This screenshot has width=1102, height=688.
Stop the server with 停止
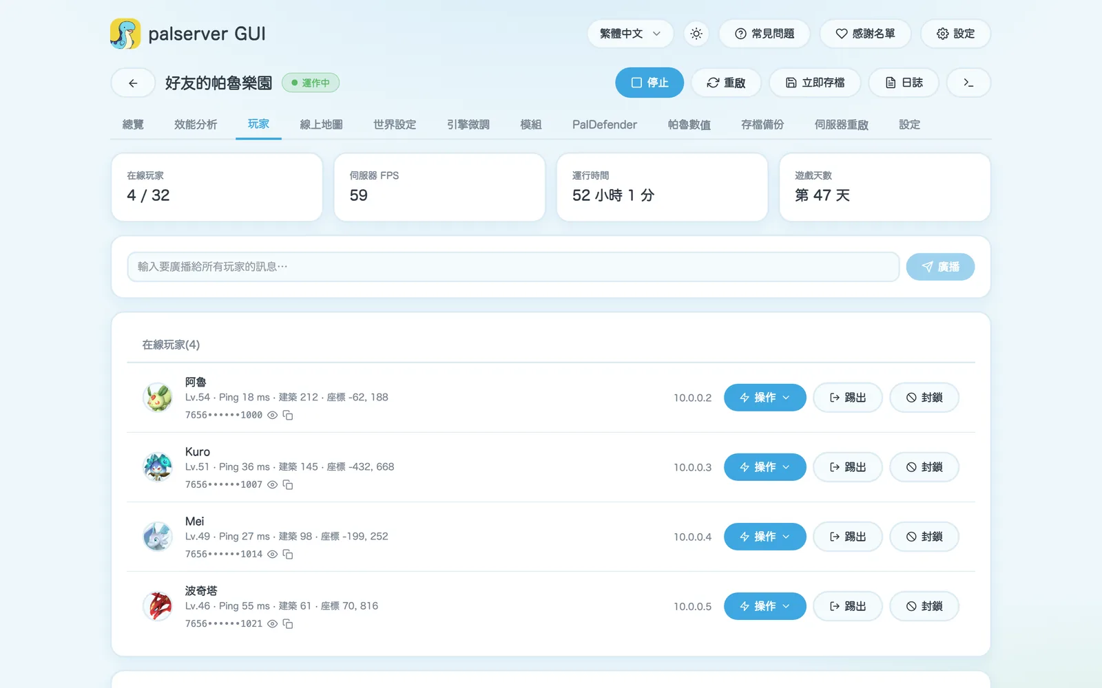pos(649,83)
